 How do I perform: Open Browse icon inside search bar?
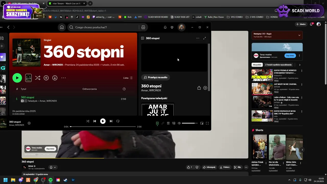coord(143,27)
